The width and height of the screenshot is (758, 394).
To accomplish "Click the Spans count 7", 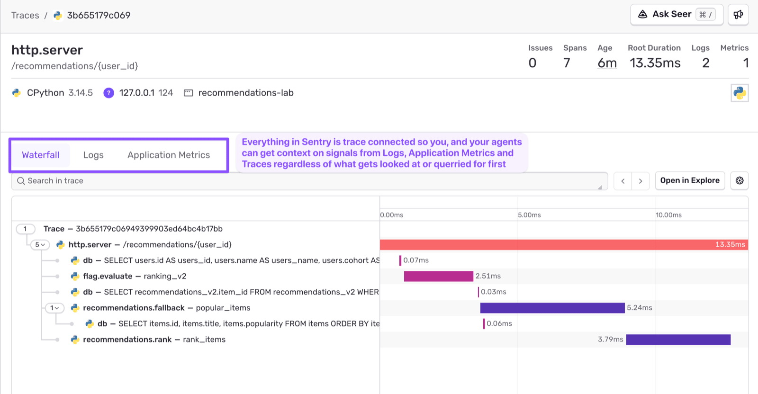I will click(x=567, y=63).
